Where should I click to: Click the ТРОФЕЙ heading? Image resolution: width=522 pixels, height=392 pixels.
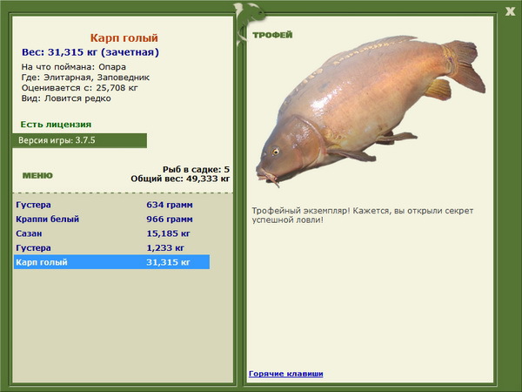[x=272, y=35]
